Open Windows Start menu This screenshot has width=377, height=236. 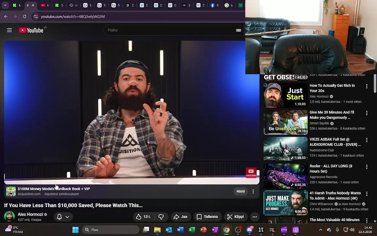(76, 230)
